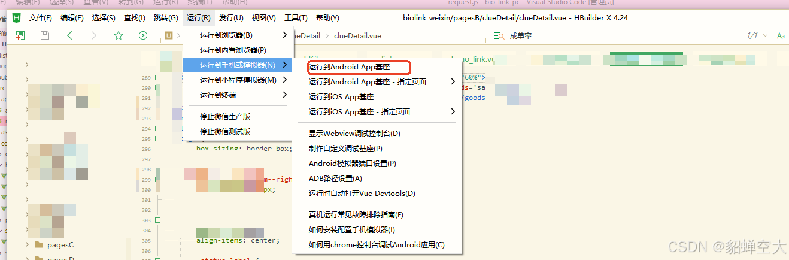Select 制作自定义调试基座(P)
This screenshot has width=789, height=260.
[377, 148]
